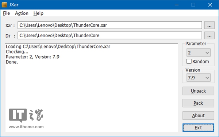Click the JXar app icon in title bar
Screen dimensions: 219x137
[x=4, y=5]
